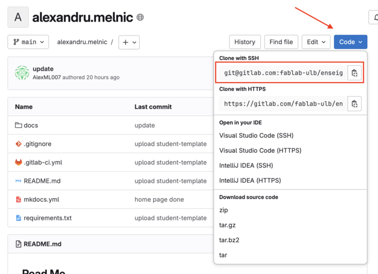The height and width of the screenshot is (274, 378).
Task: Click the docs folder icon
Action: (18, 125)
